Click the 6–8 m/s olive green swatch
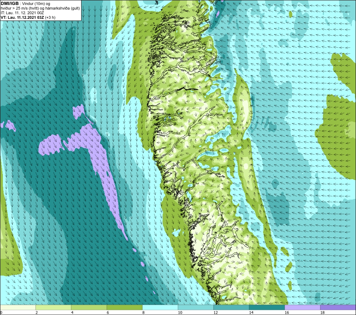This screenshot has width=356, height=315. 124,307
